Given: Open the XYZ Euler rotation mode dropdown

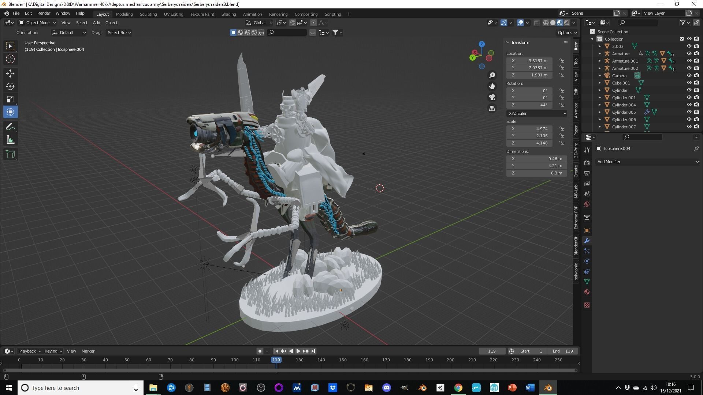Looking at the screenshot, I should pyautogui.click(x=537, y=113).
